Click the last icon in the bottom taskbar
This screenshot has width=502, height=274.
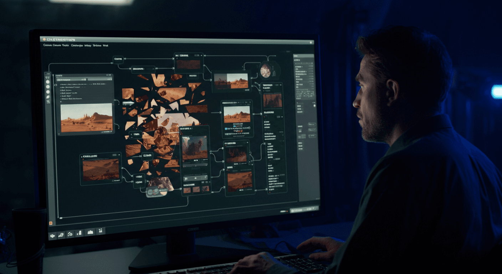coord(100,231)
